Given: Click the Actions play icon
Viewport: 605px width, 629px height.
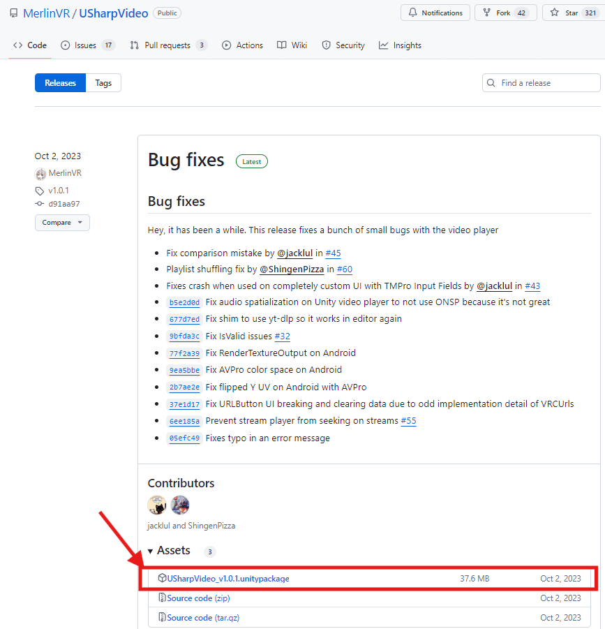Looking at the screenshot, I should pos(227,45).
